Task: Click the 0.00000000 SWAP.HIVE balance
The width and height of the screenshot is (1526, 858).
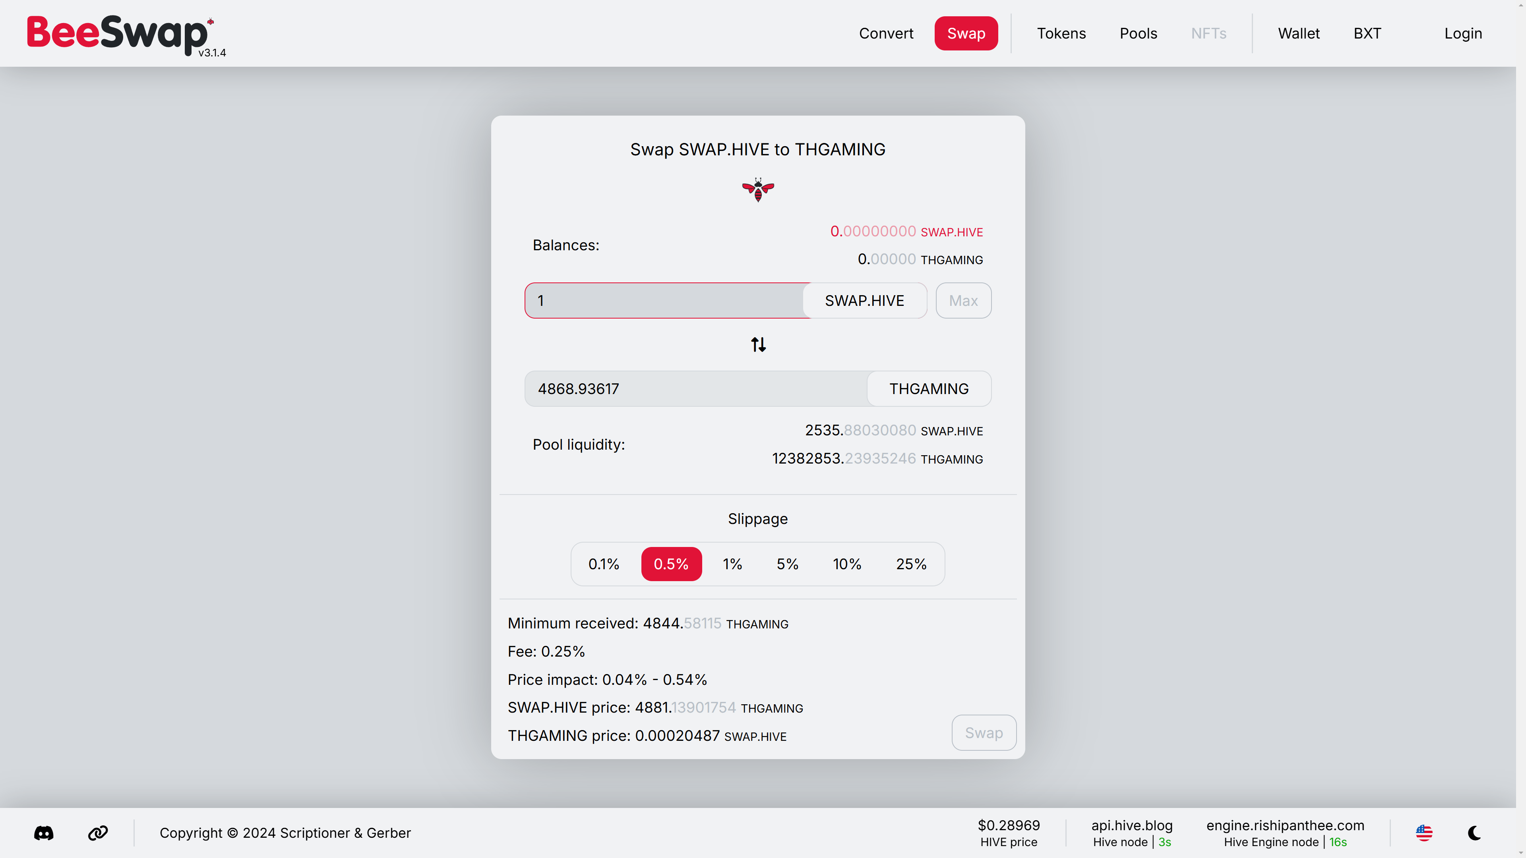Action: click(906, 232)
